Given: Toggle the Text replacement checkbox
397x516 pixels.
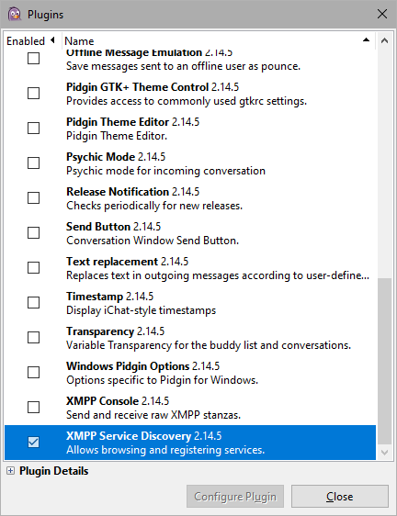Looking at the screenshot, I should click(x=33, y=268).
